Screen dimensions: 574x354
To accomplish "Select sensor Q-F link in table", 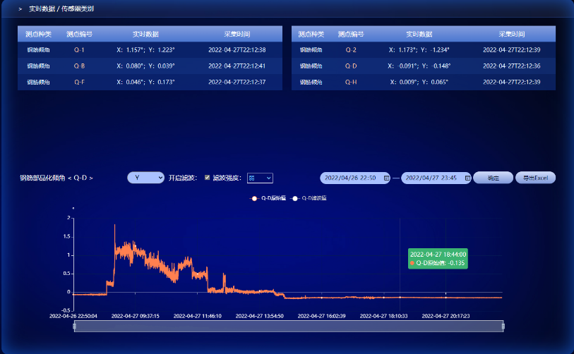I will 79,83.
